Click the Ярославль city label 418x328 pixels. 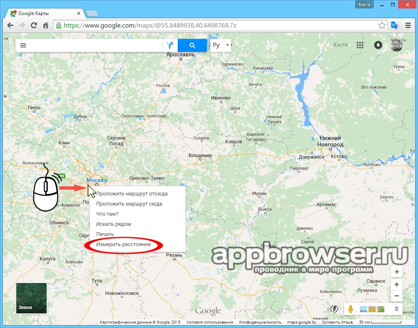point(181,55)
